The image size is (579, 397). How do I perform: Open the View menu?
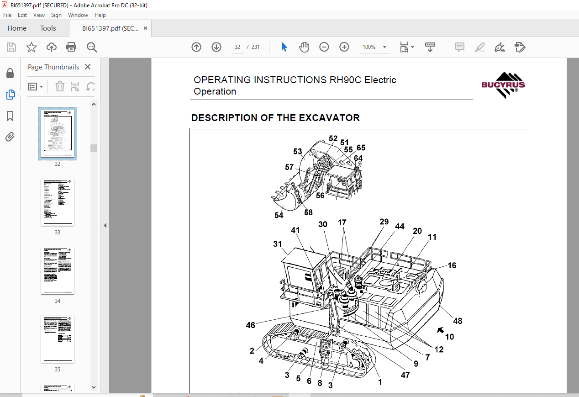39,15
